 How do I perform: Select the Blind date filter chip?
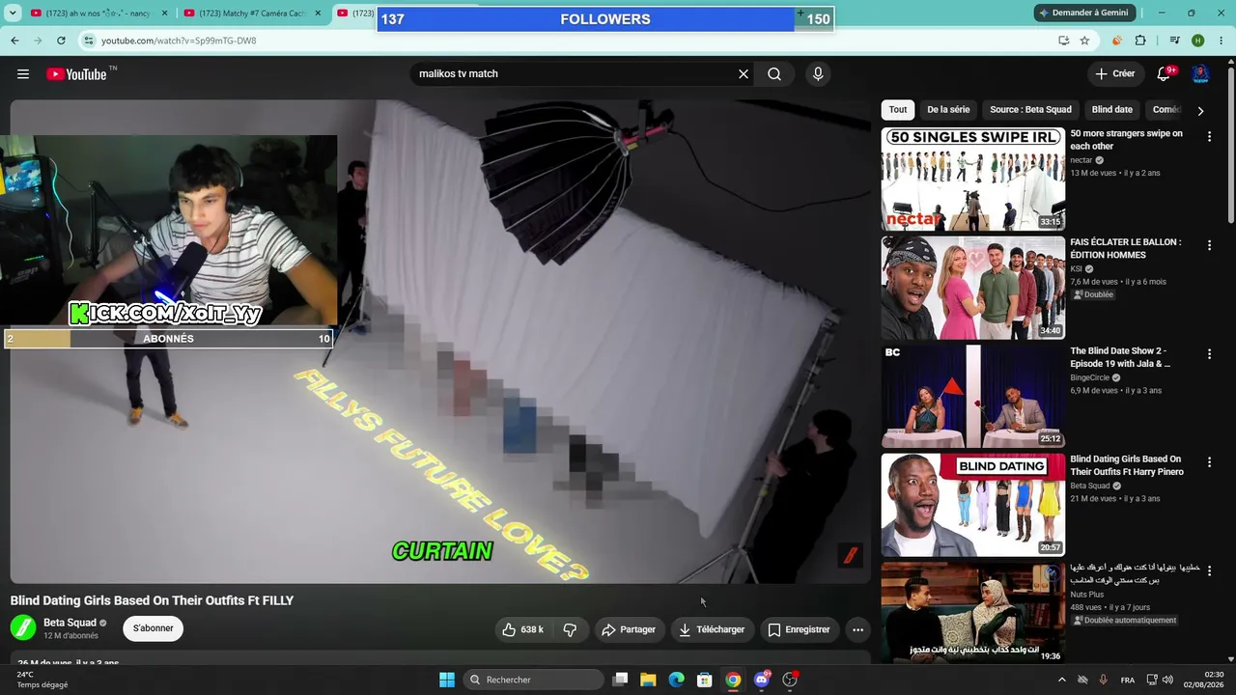[x=1112, y=110]
